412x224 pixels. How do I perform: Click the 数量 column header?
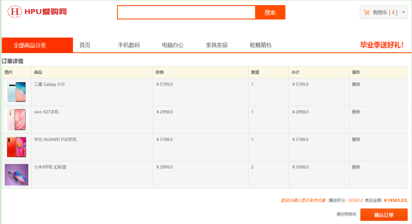[255, 72]
